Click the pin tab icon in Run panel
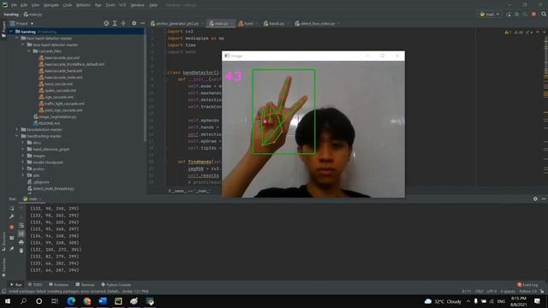 pyautogui.click(x=12, y=249)
